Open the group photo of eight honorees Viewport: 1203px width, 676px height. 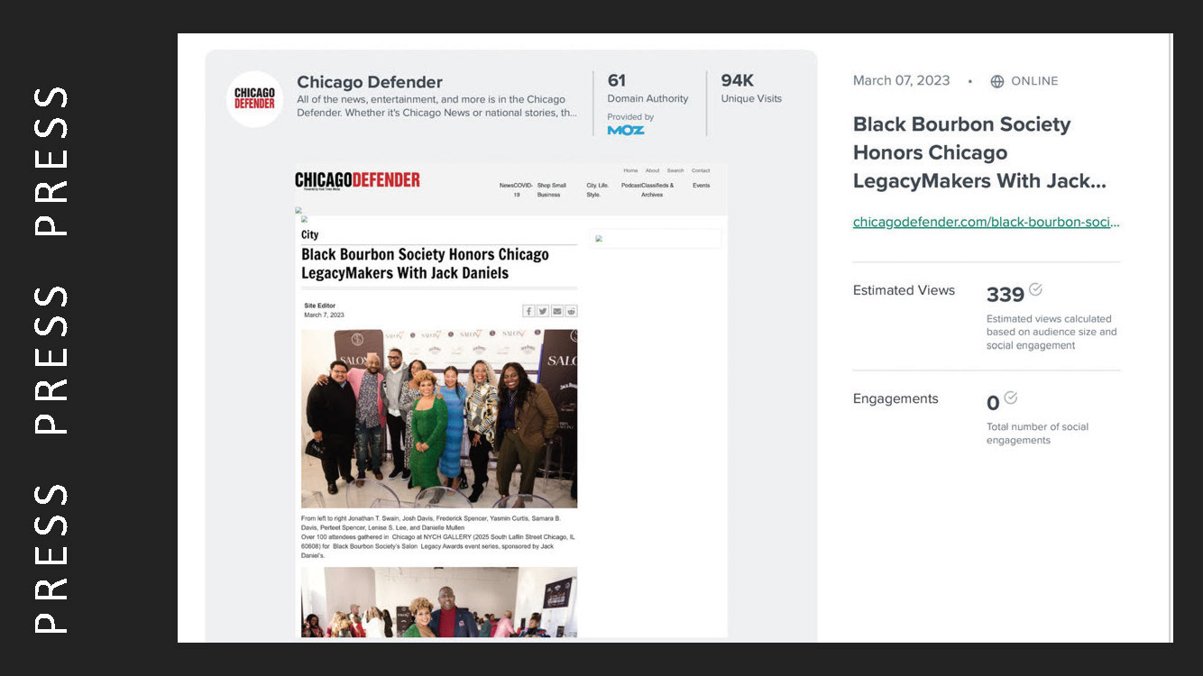pos(439,418)
